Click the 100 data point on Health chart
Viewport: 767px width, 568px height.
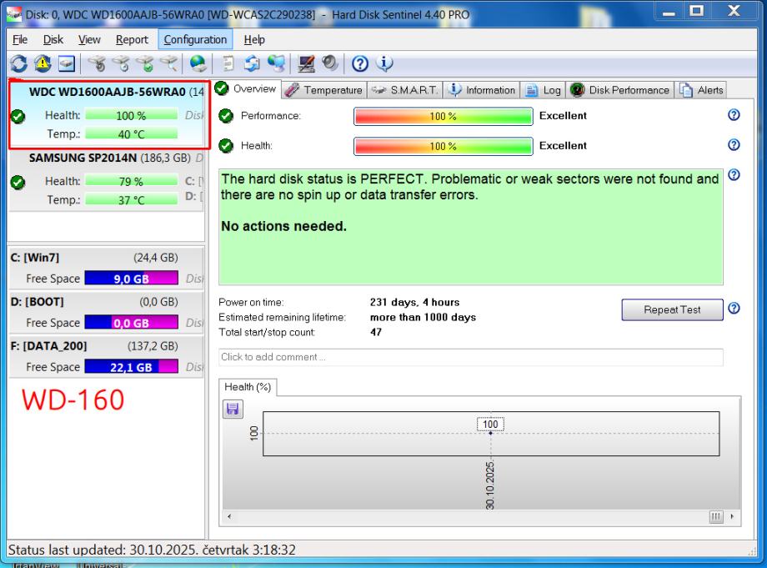490,434
